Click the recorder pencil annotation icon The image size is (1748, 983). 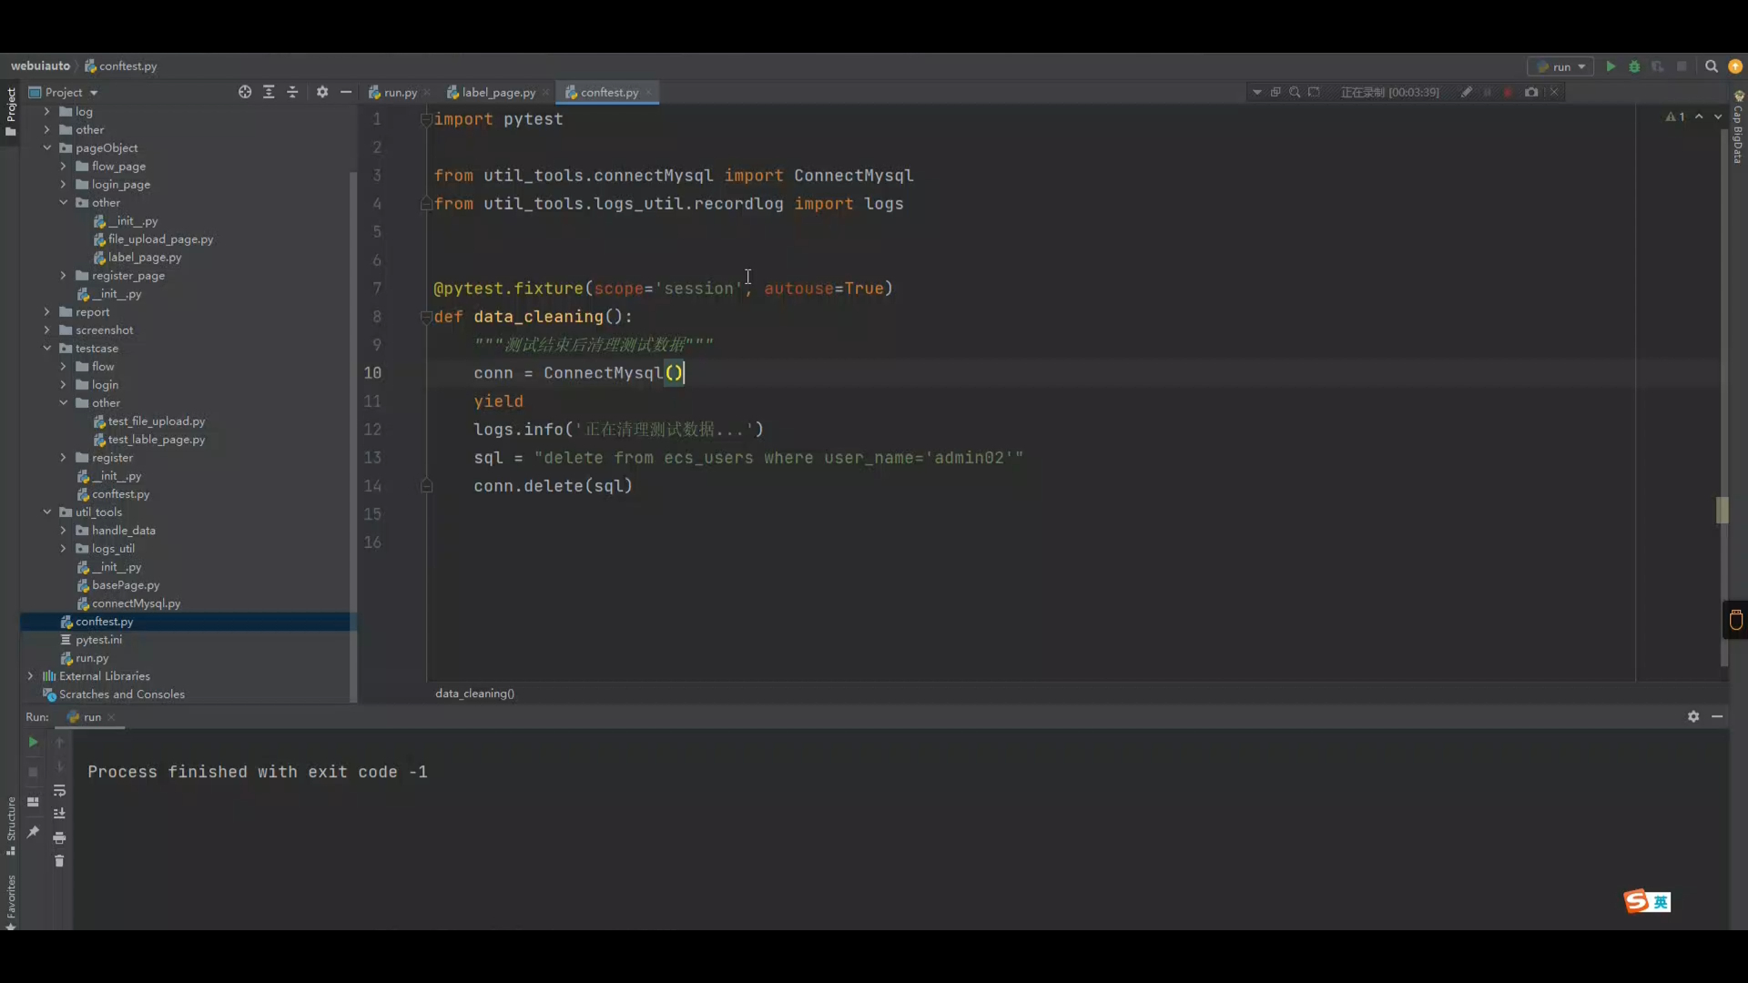pos(1467,92)
